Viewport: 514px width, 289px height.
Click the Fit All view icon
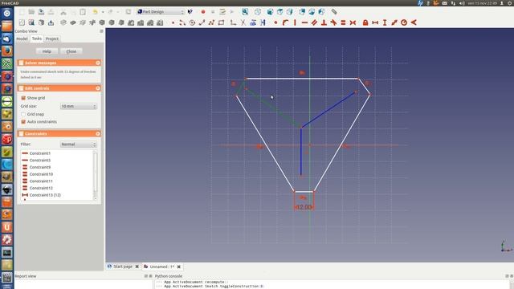tap(245, 12)
